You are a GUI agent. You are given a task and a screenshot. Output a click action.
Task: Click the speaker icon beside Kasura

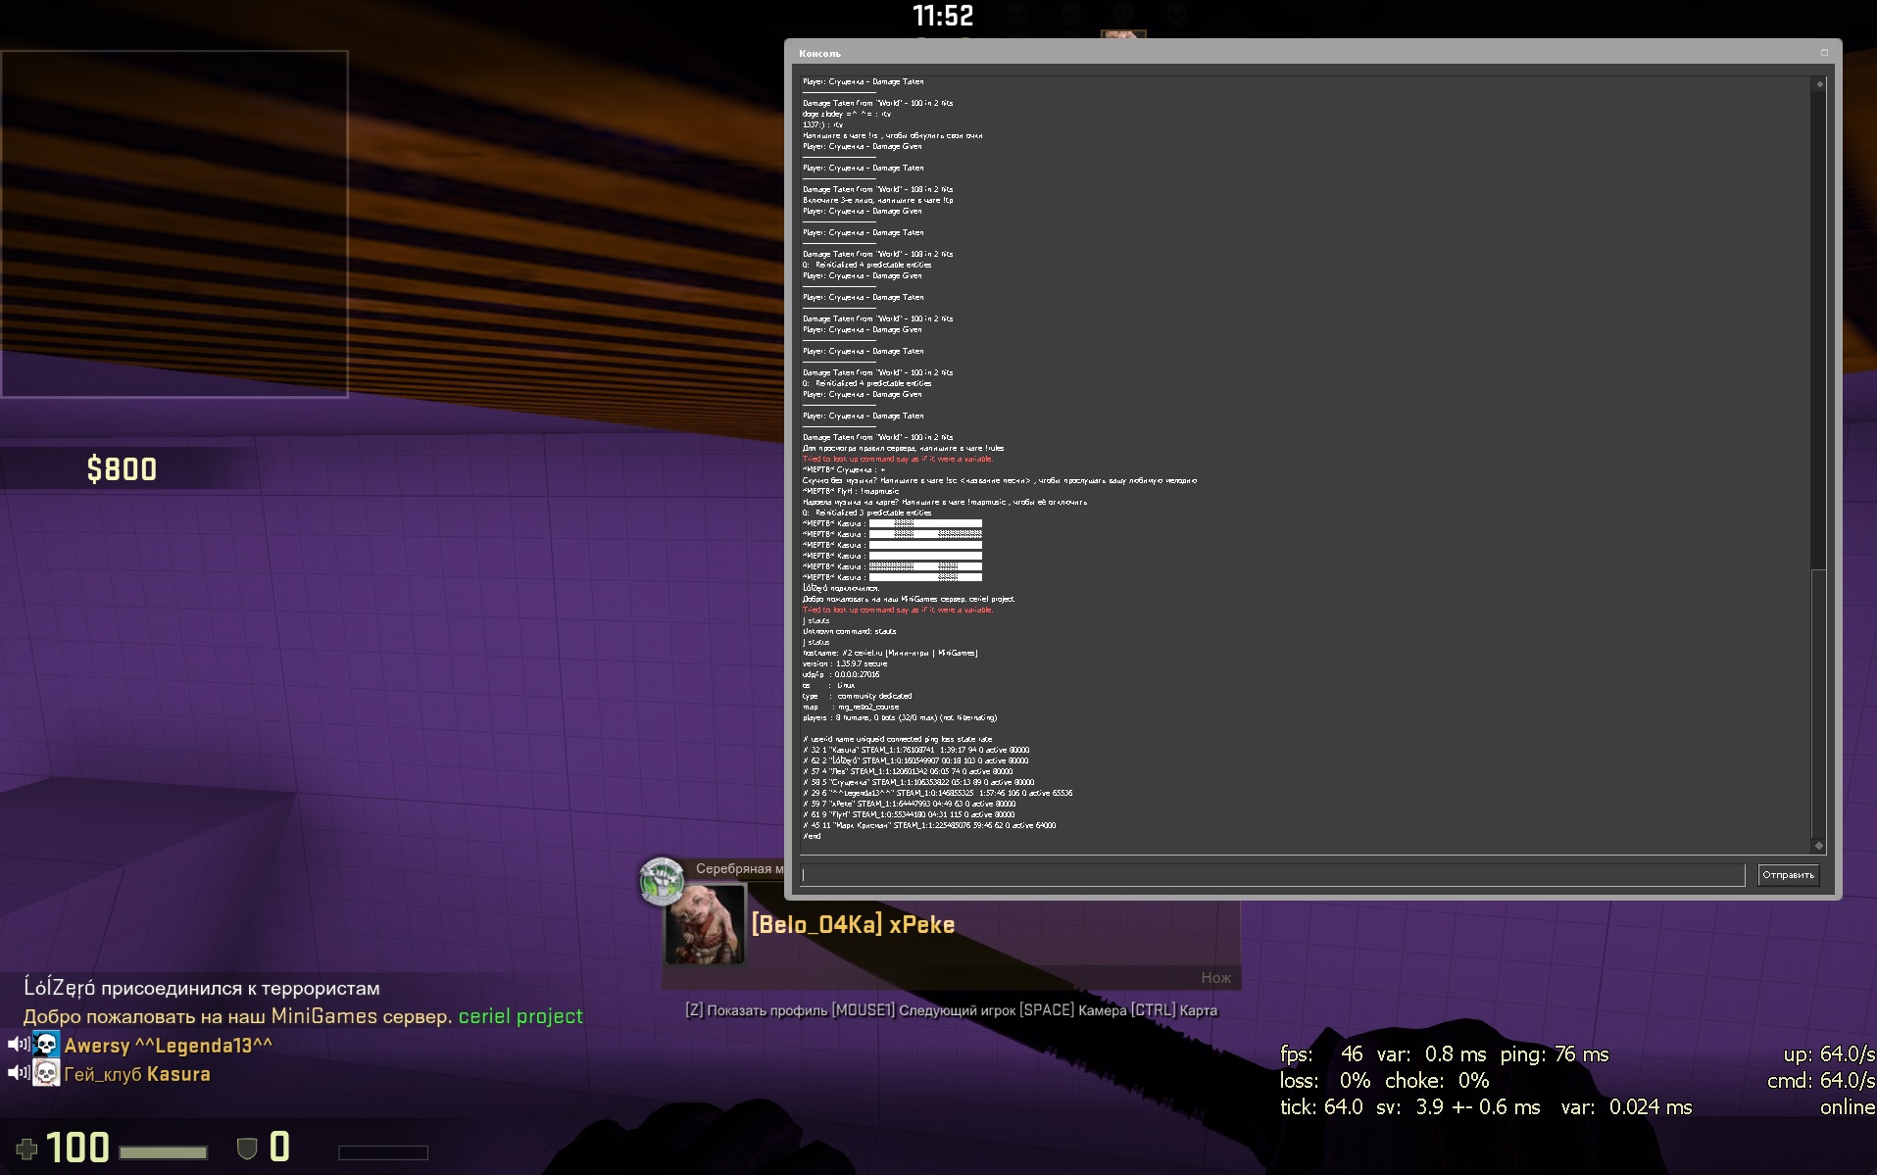coord(18,1073)
